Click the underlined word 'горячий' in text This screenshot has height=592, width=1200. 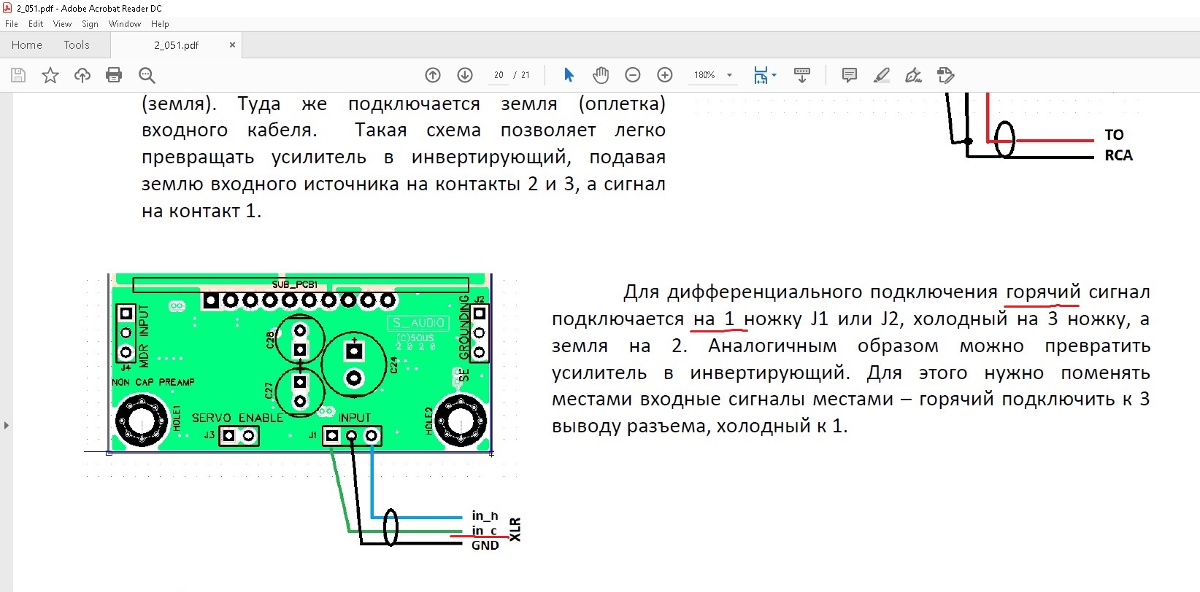[x=1042, y=292]
